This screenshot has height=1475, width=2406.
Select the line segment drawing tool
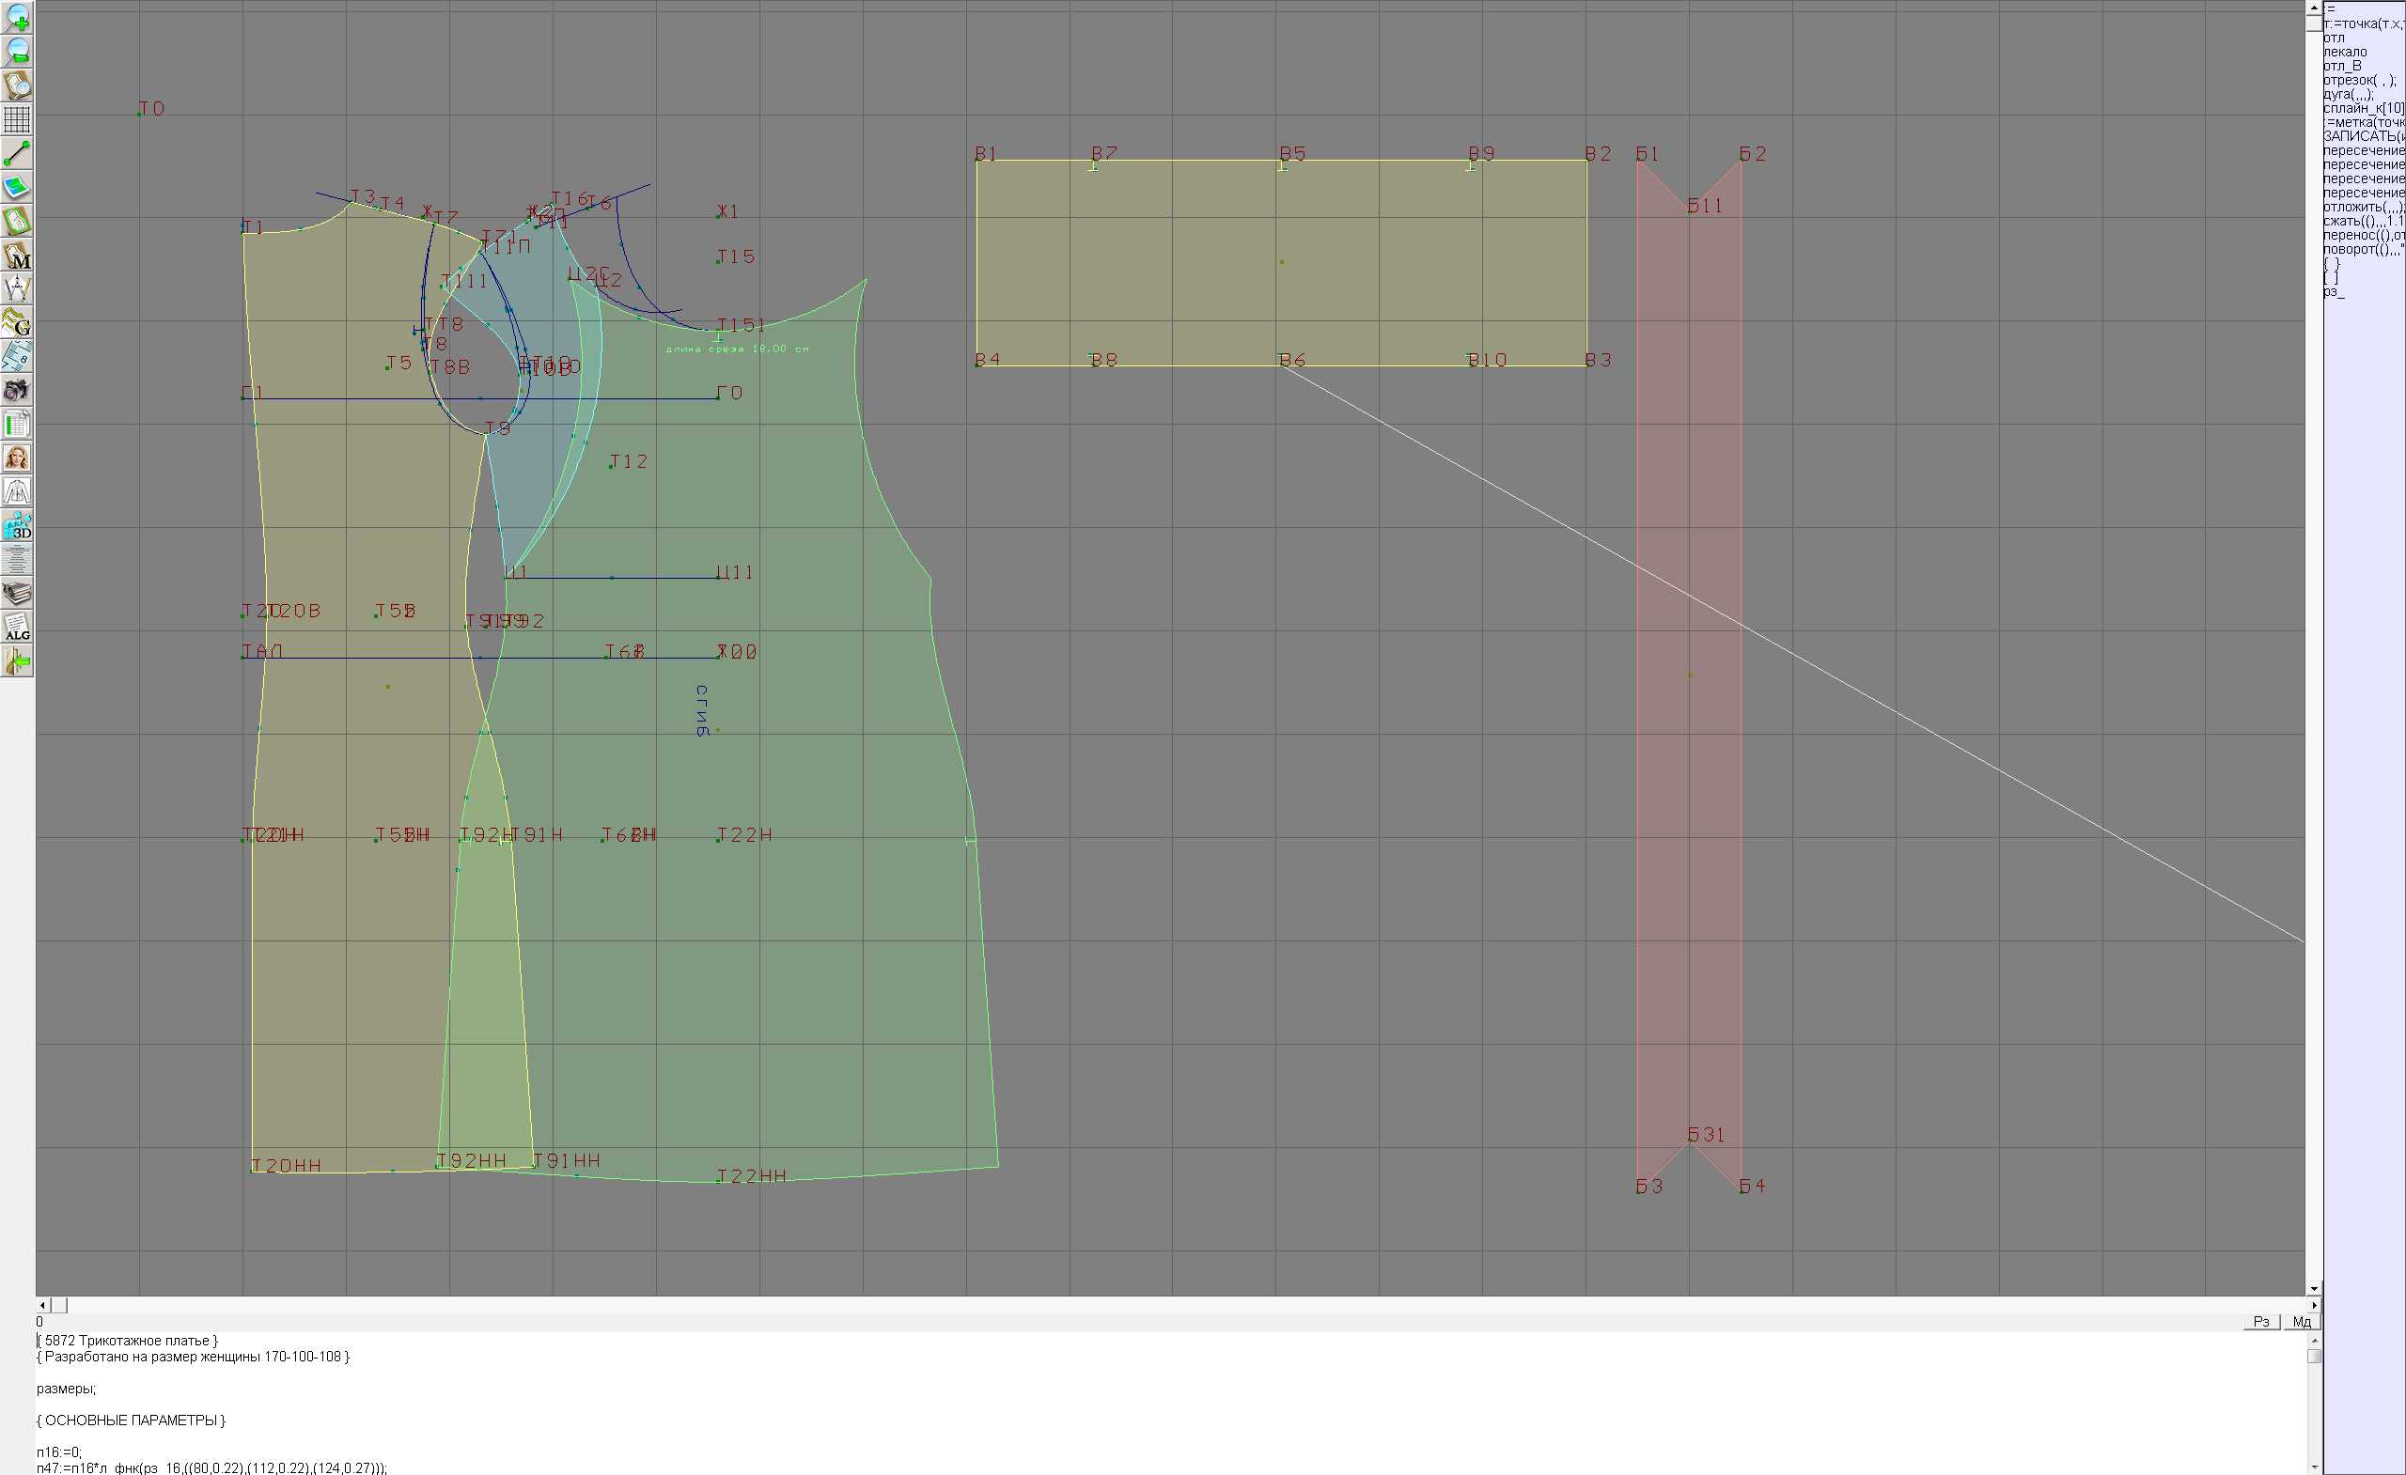coord(18,153)
